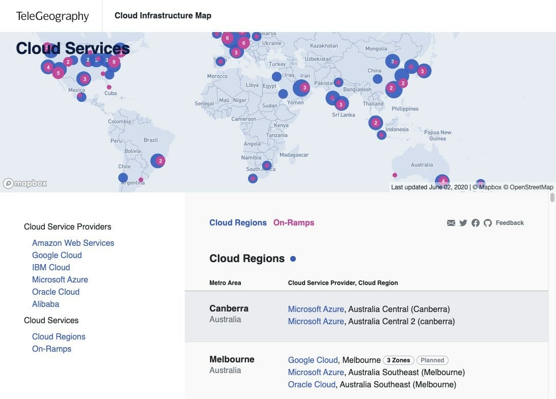The height and width of the screenshot is (399, 556).
Task: Click the Cloud Service Provider, Cloud Region header
Action: [x=343, y=283]
